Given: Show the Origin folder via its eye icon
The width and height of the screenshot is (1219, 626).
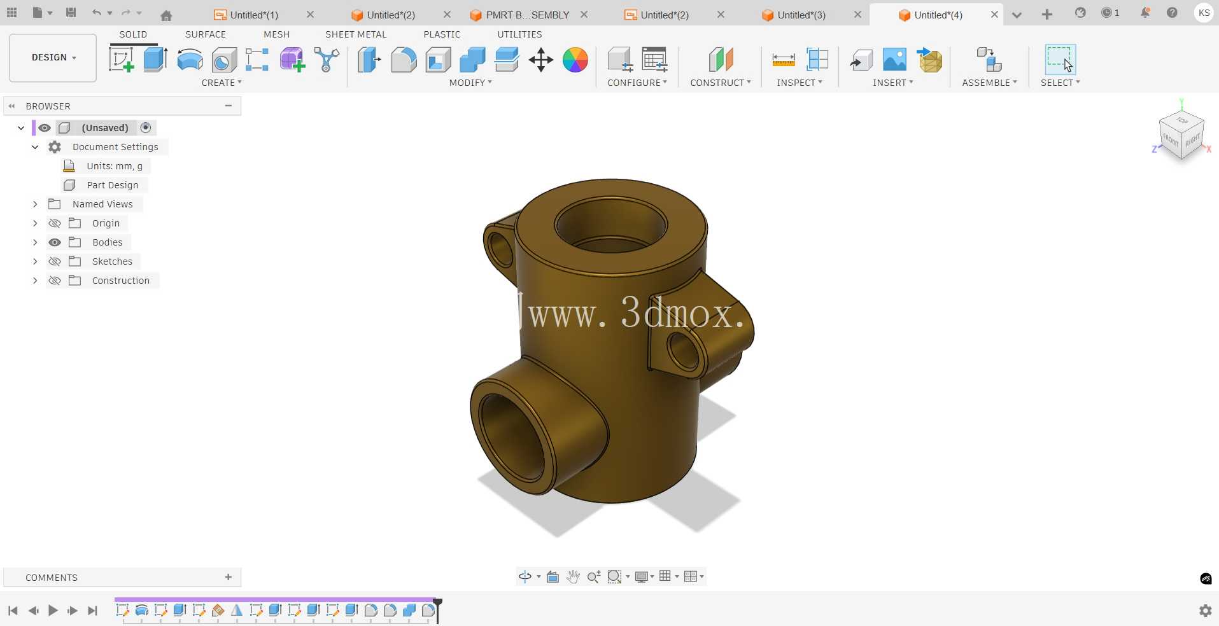Looking at the screenshot, I should tap(55, 223).
